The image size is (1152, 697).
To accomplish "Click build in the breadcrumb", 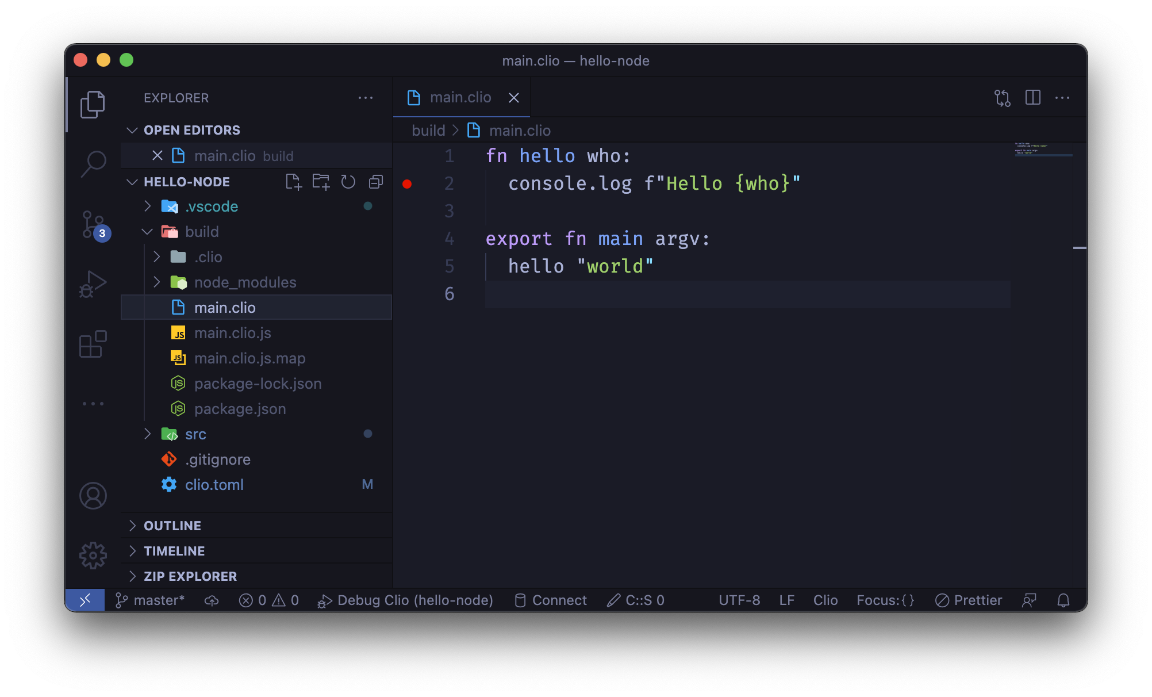I will [x=428, y=131].
